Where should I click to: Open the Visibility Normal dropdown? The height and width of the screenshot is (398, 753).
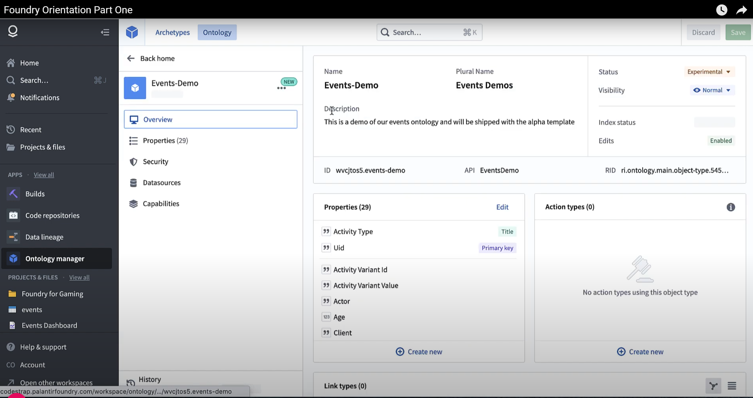coord(712,90)
